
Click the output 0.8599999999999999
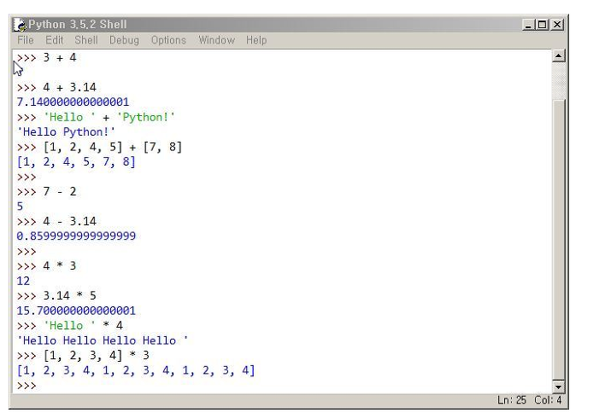(x=76, y=236)
